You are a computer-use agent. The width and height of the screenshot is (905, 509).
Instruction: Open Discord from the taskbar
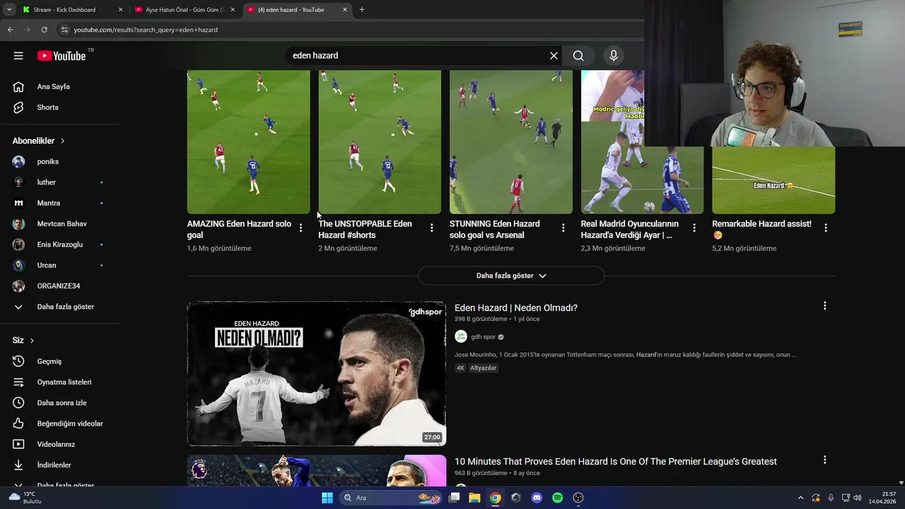pyautogui.click(x=537, y=498)
